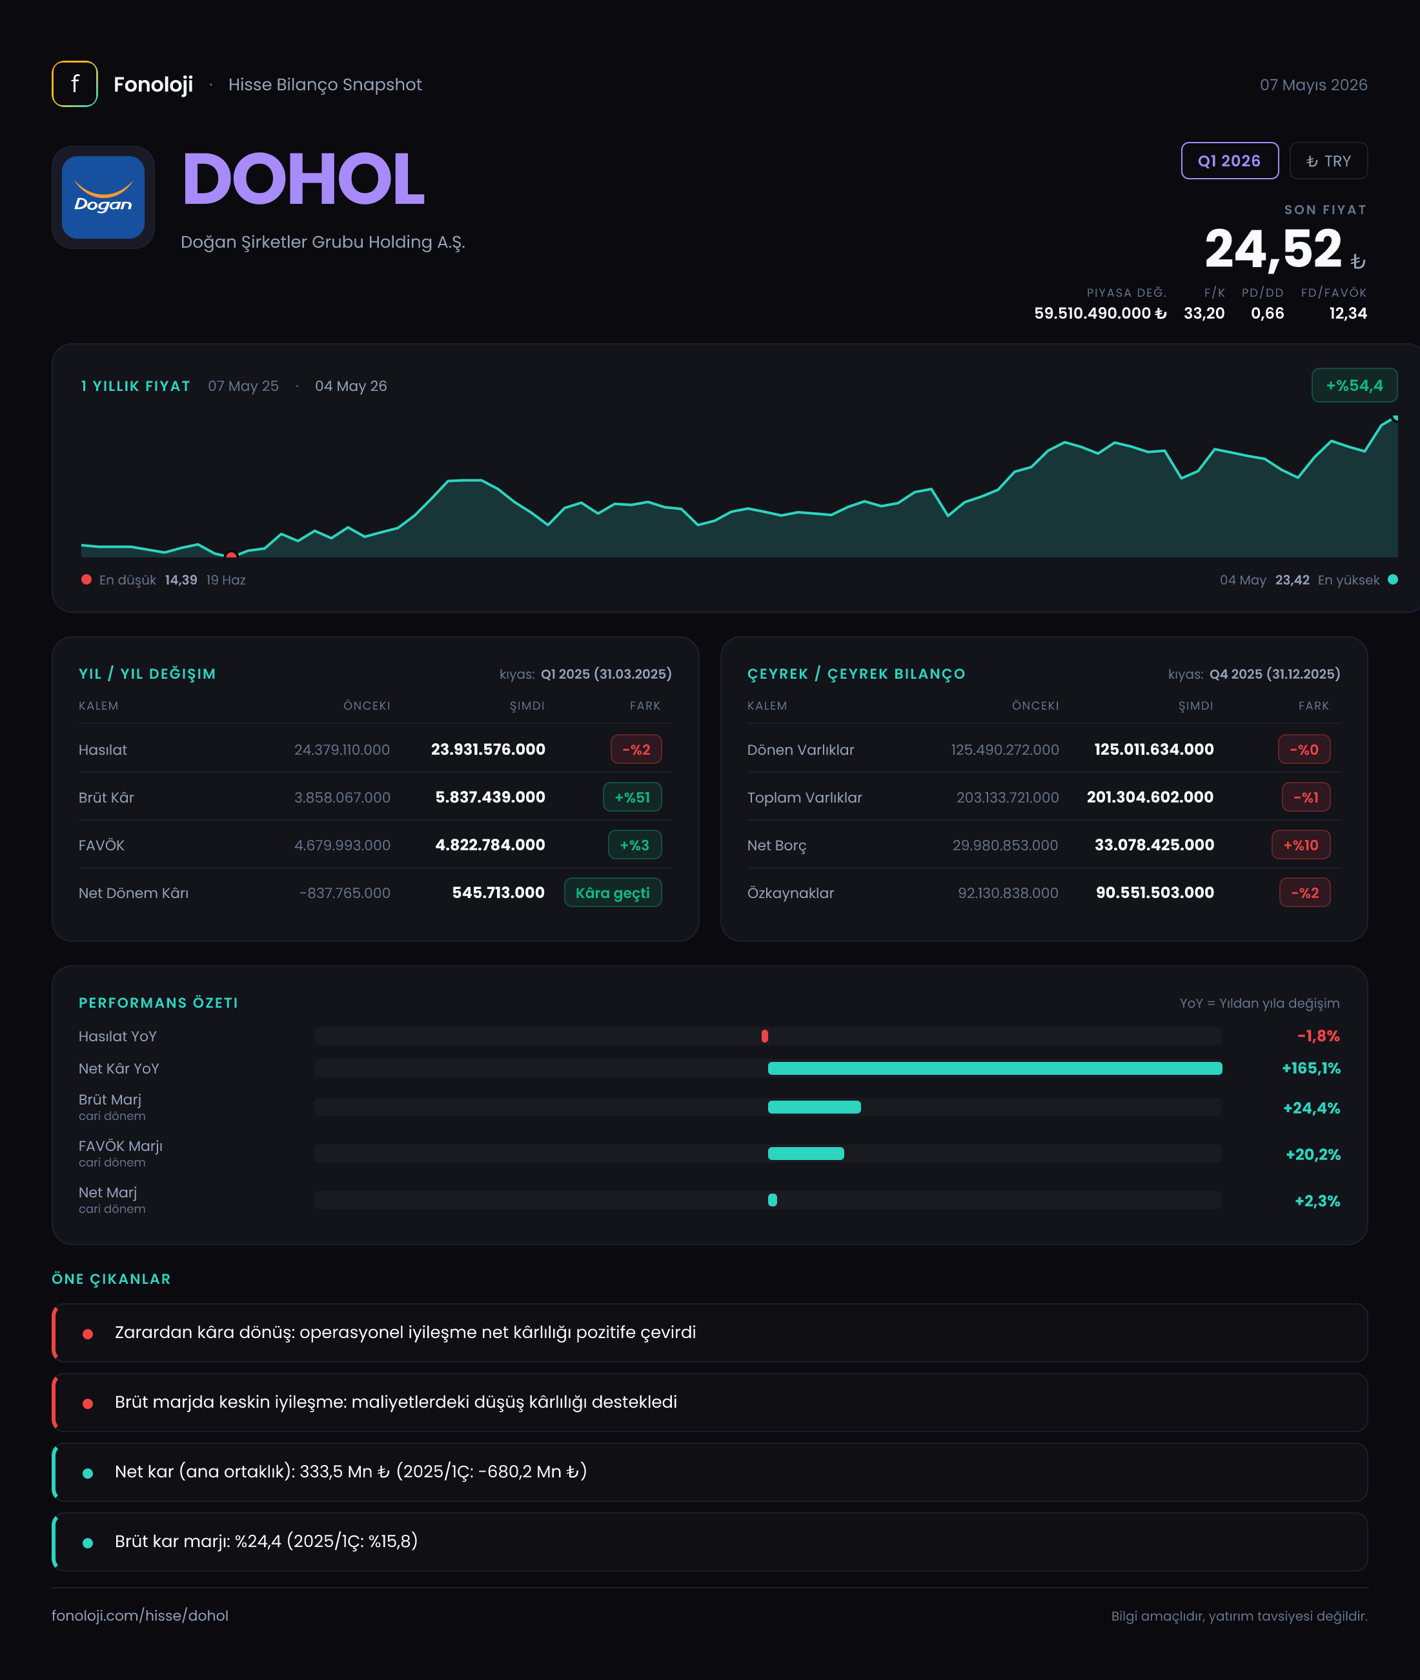Screen dimensions: 1420x1680
Task: Click the Hasılat -%2 change badge
Action: pyautogui.click(x=636, y=749)
